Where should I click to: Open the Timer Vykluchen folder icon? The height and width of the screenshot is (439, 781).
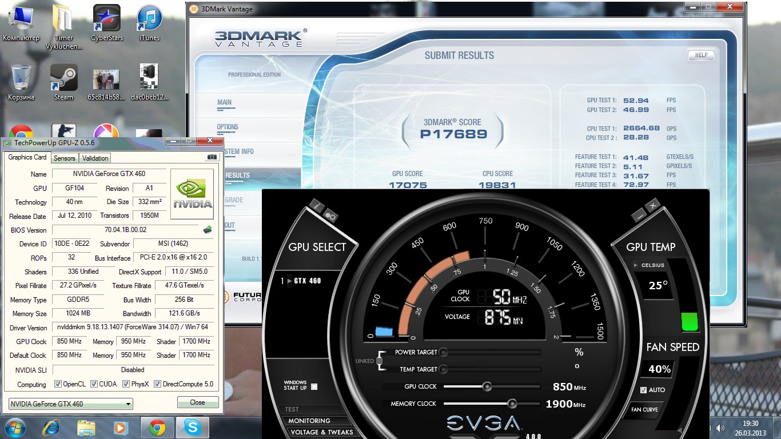[63, 27]
